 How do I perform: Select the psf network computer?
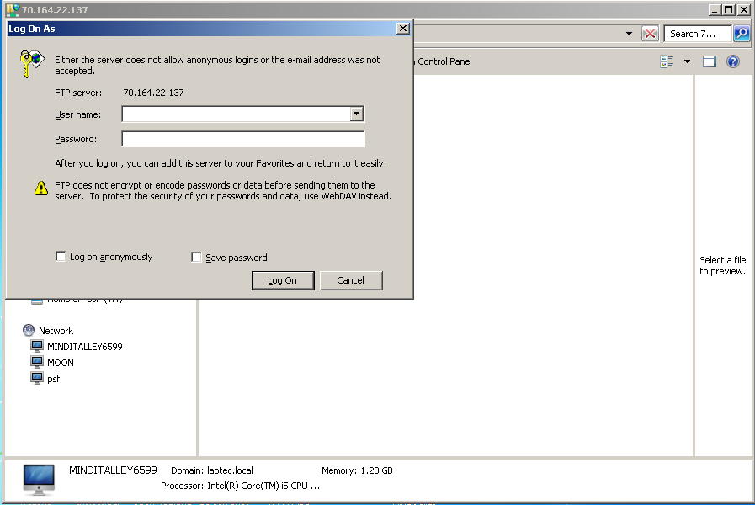point(53,379)
